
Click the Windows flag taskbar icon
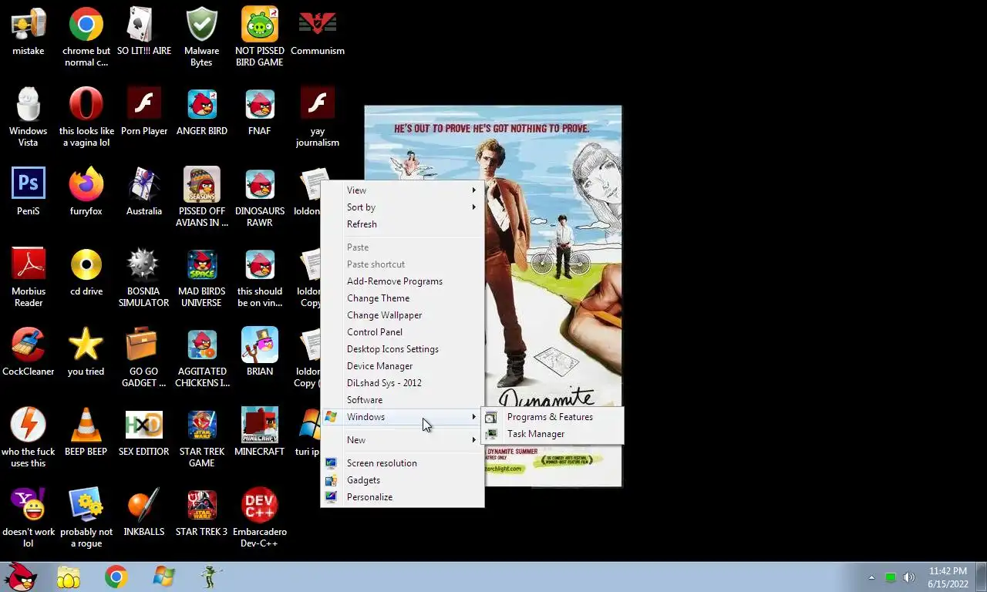pos(163,577)
